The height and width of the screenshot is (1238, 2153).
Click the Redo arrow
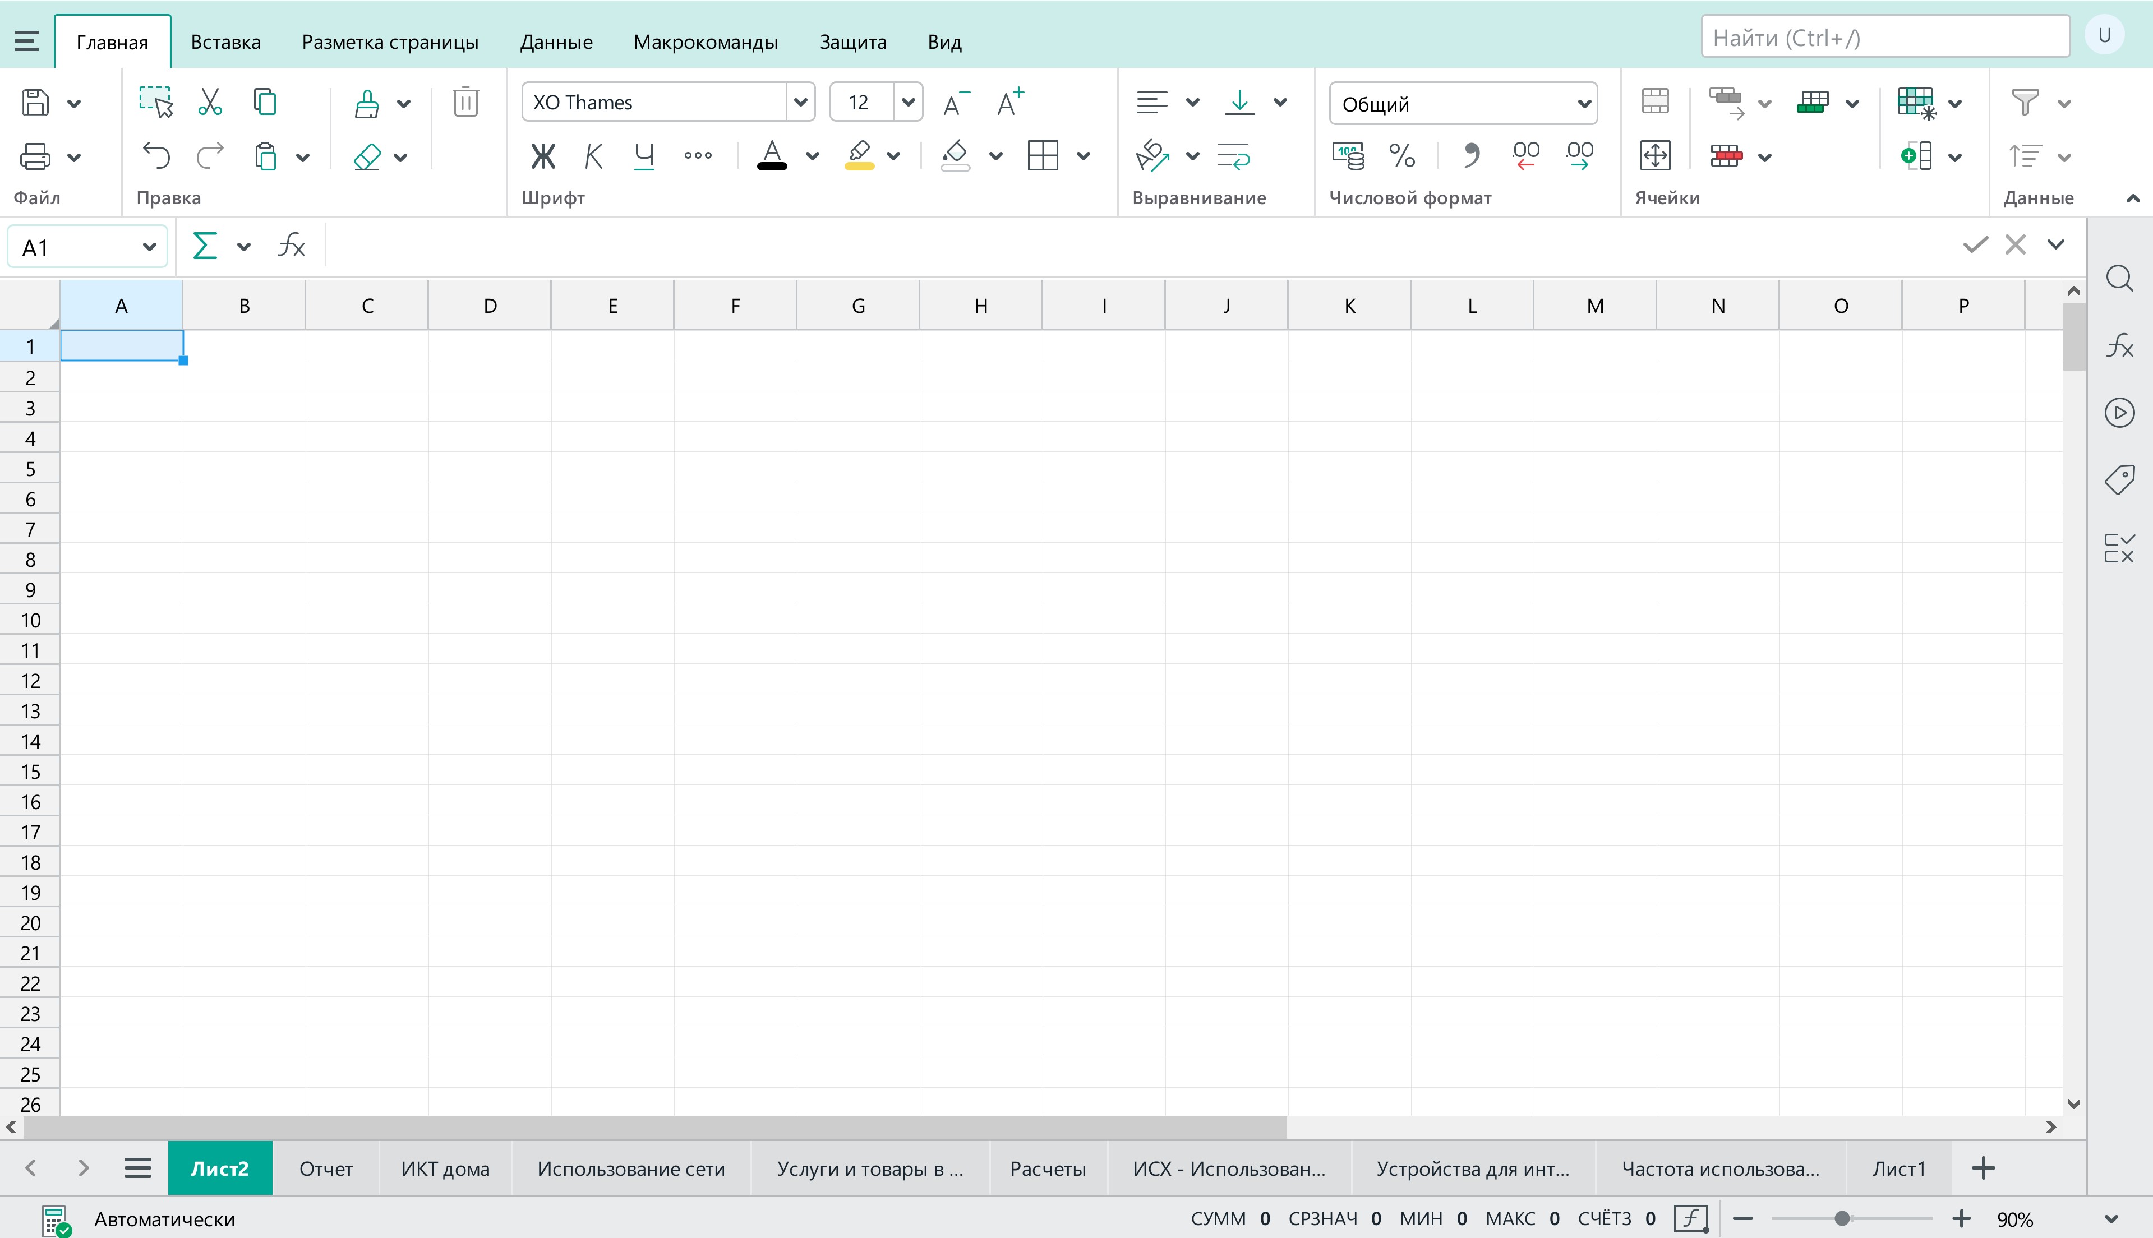click(210, 156)
